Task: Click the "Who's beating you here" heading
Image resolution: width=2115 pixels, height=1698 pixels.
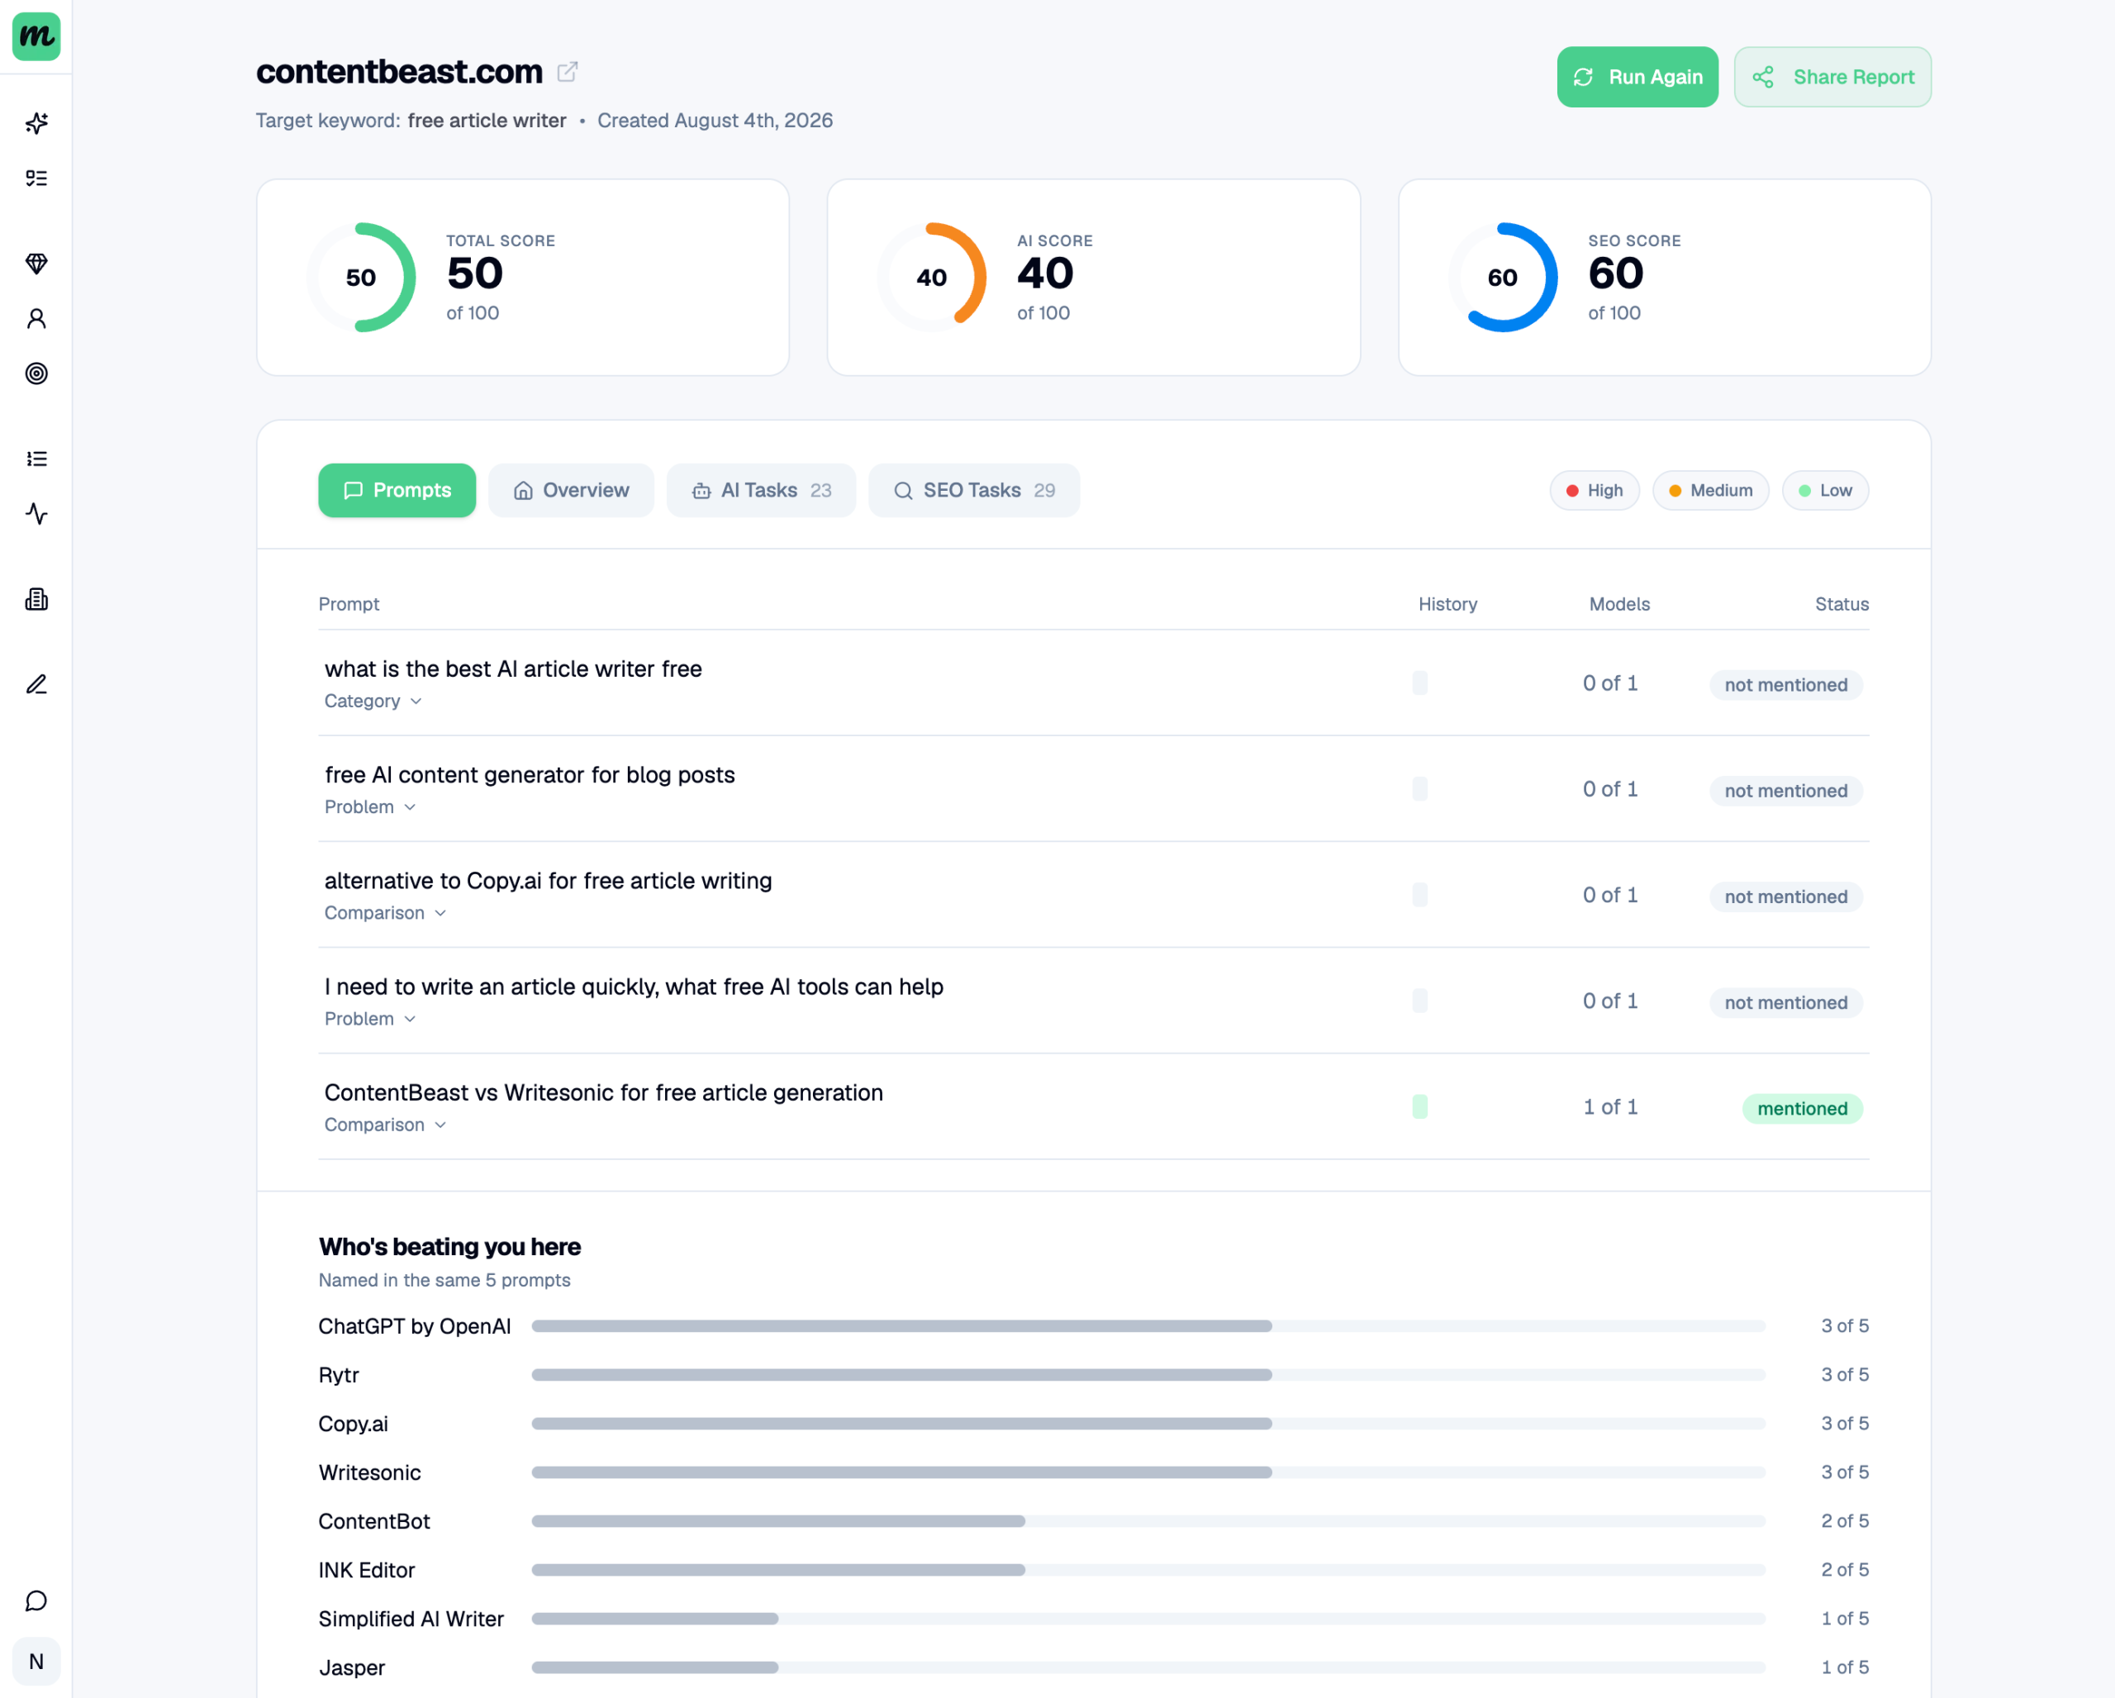Action: 449,1247
